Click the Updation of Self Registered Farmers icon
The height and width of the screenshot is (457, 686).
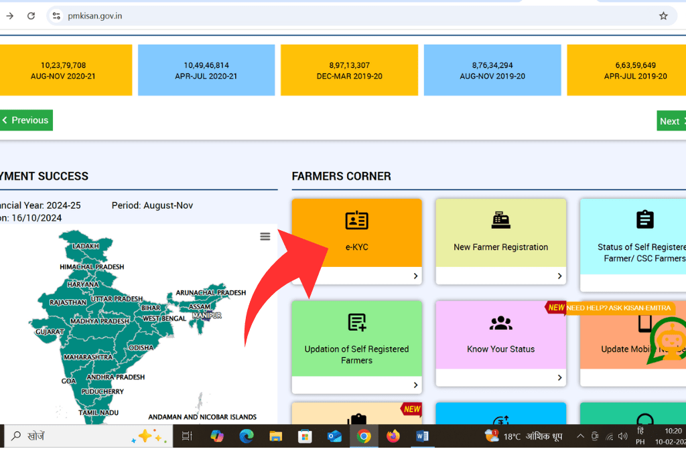point(356,323)
